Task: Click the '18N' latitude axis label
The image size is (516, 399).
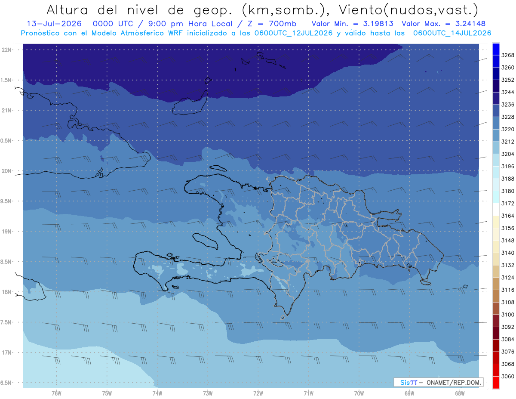Action: click(6, 292)
